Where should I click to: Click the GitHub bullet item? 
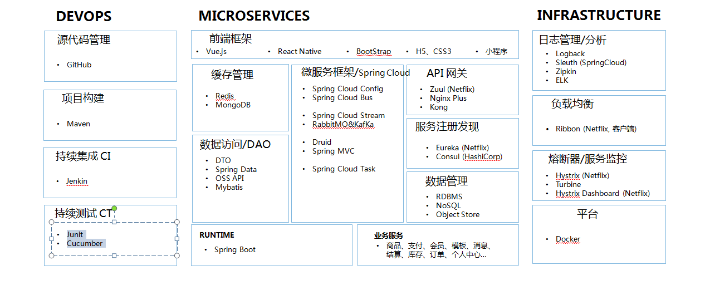tap(79, 65)
